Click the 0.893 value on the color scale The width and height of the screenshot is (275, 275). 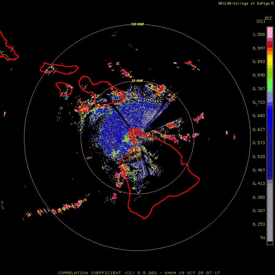pyautogui.click(x=259, y=61)
